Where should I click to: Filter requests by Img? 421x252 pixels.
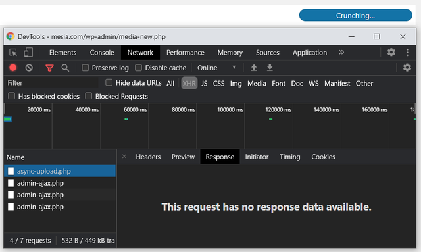[235, 84]
